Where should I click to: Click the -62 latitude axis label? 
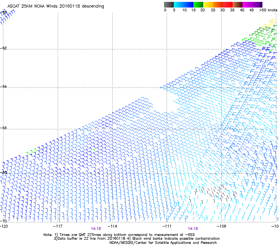click(3, 48)
